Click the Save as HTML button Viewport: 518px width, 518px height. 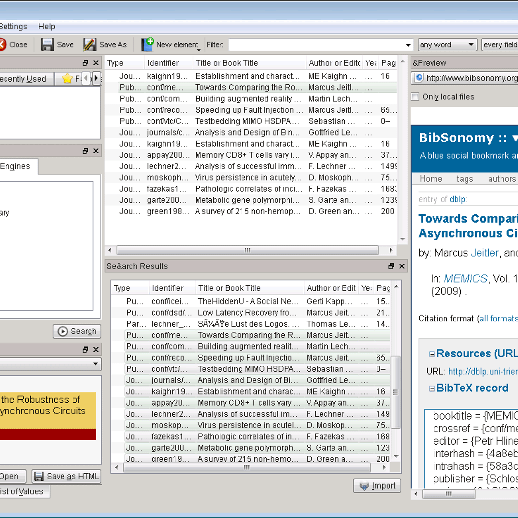(66, 476)
